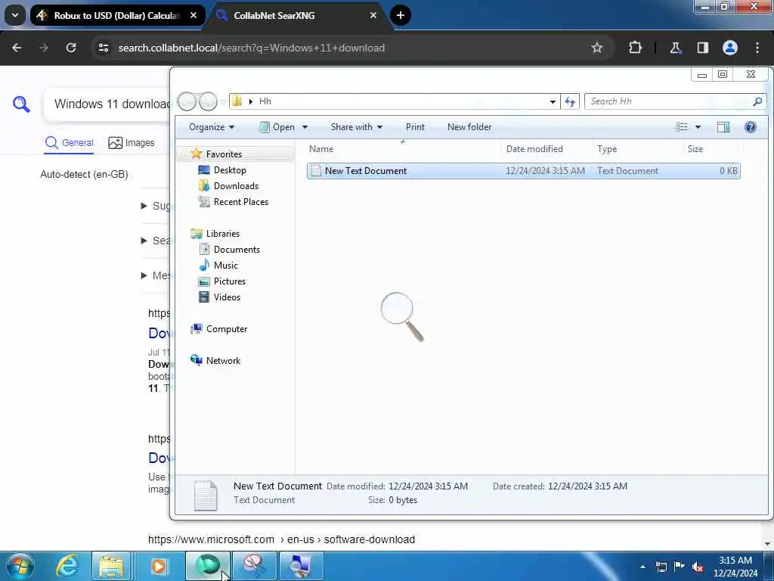Click the Explorer forward navigation button
This screenshot has width=774, height=581.
[x=208, y=102]
